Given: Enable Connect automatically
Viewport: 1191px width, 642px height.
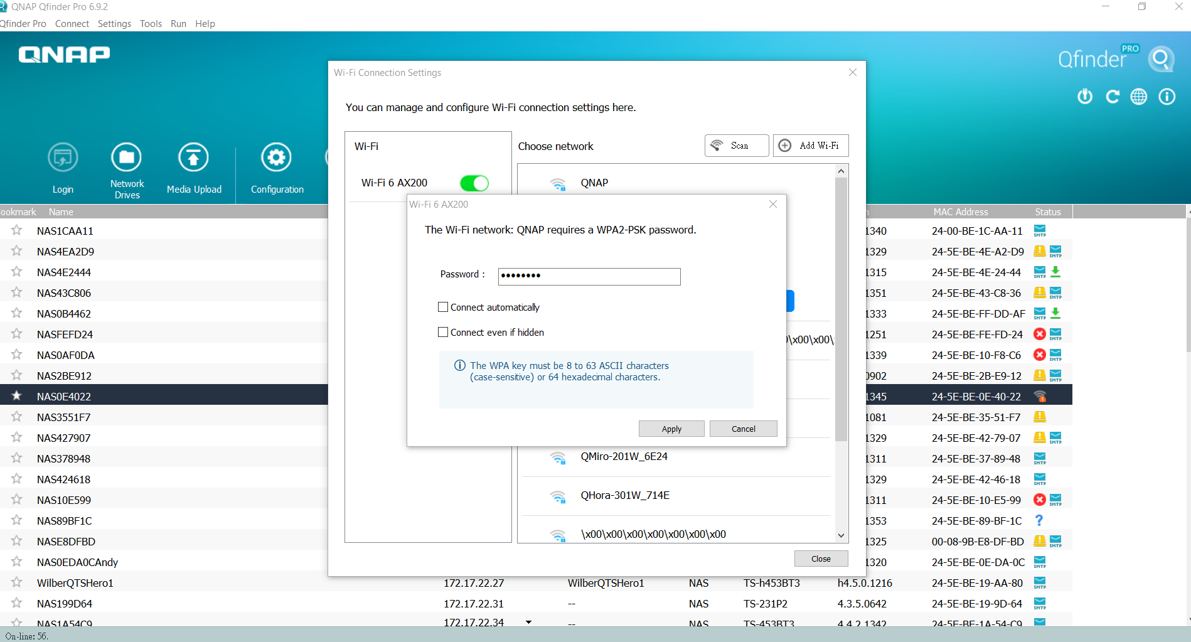Looking at the screenshot, I should [x=443, y=307].
